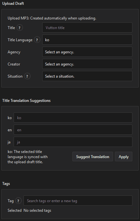This screenshot has height=221, width=140.
Task: Open the Title Language help icon
Action: coord(37,40)
